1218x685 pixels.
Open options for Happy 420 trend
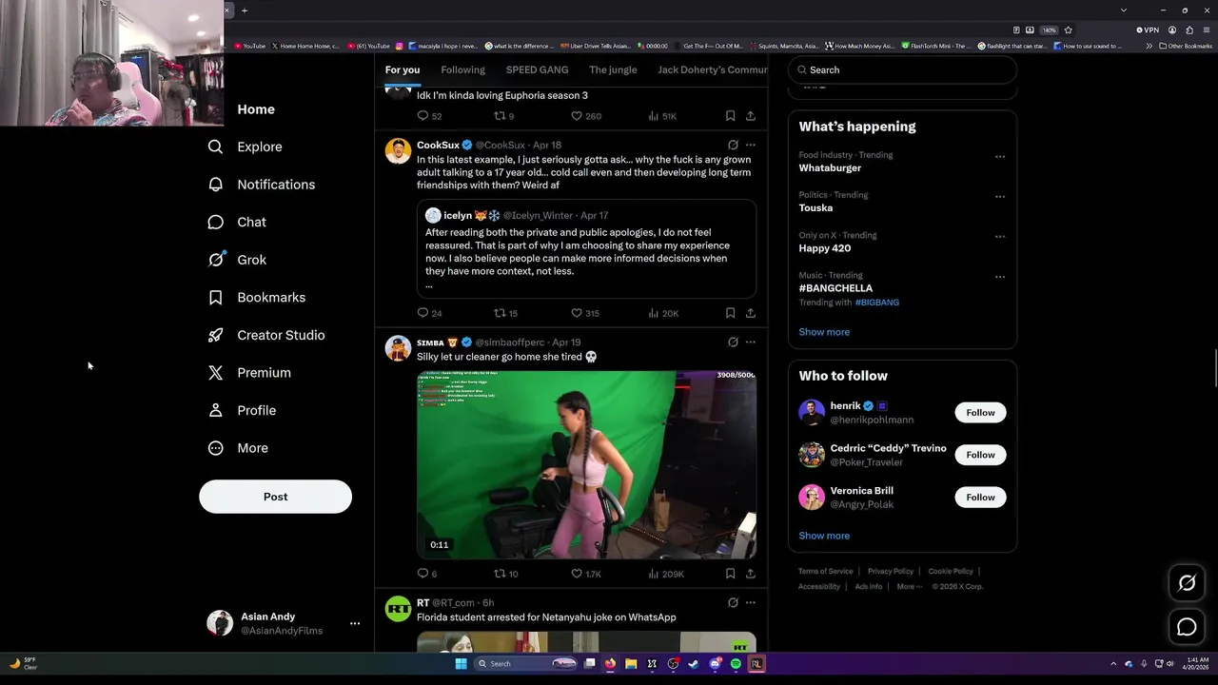(x=1000, y=237)
